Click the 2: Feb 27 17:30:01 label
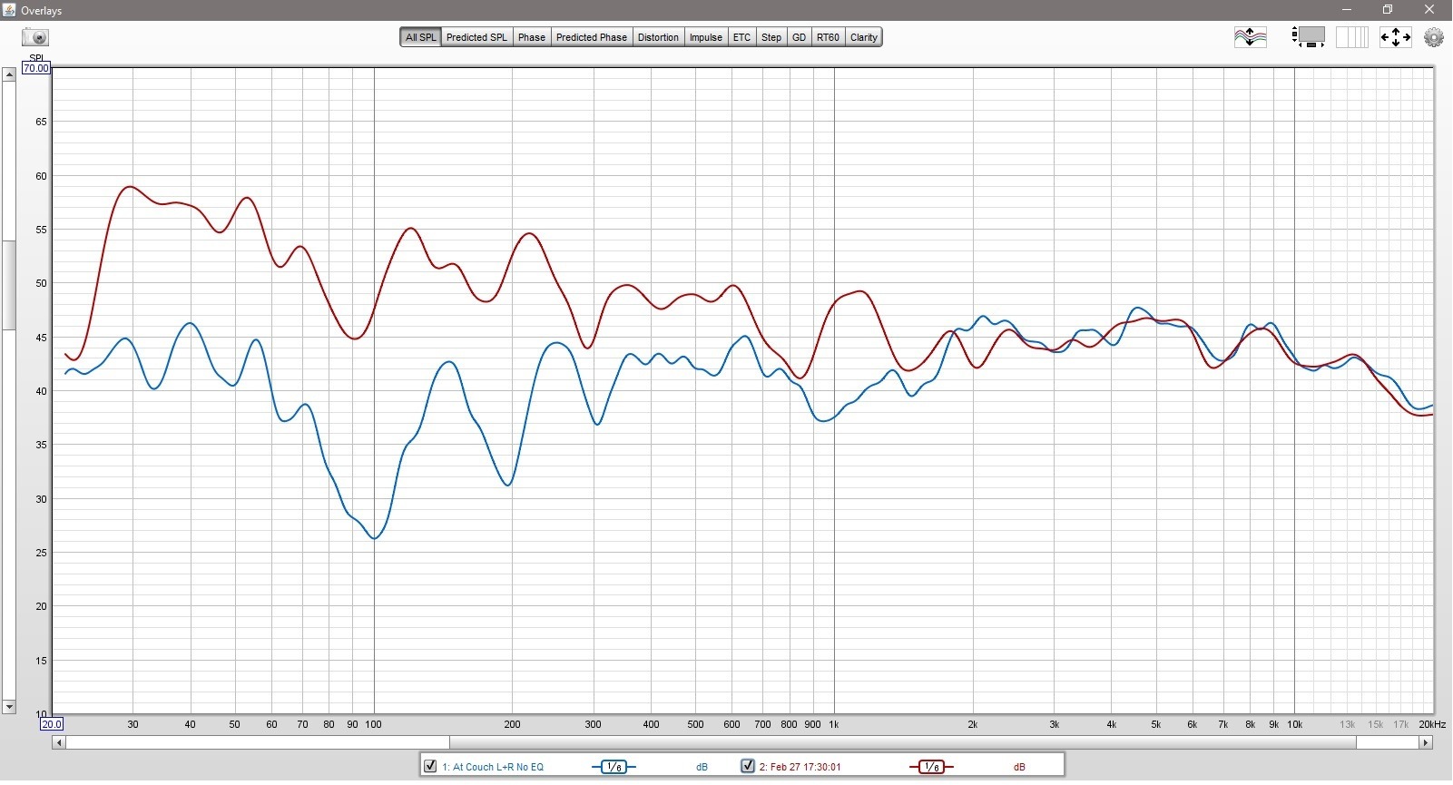Screen dimensions: 1453x785 pos(800,767)
